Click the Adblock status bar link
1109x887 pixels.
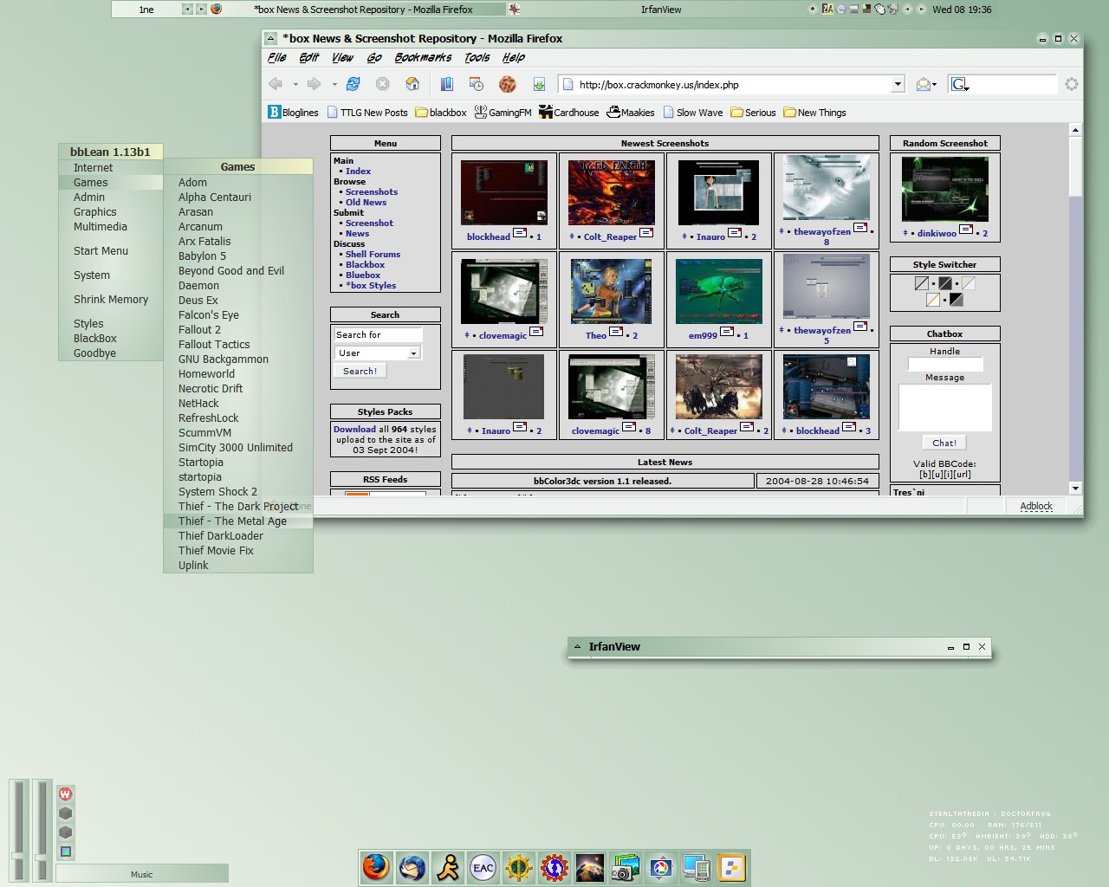1036,506
